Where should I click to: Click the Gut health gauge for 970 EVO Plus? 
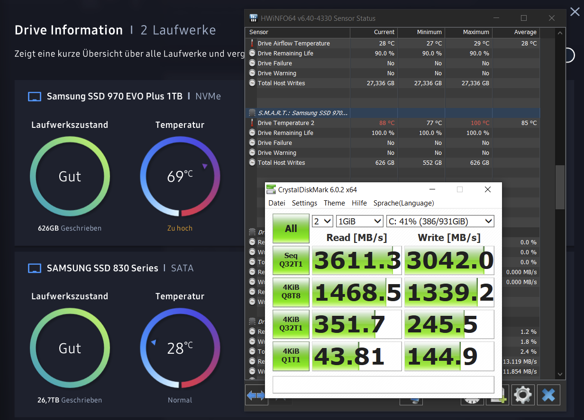coord(70,177)
